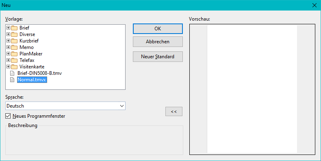Confirm with the OK button
Screen dimensions: 321x161
click(158, 29)
